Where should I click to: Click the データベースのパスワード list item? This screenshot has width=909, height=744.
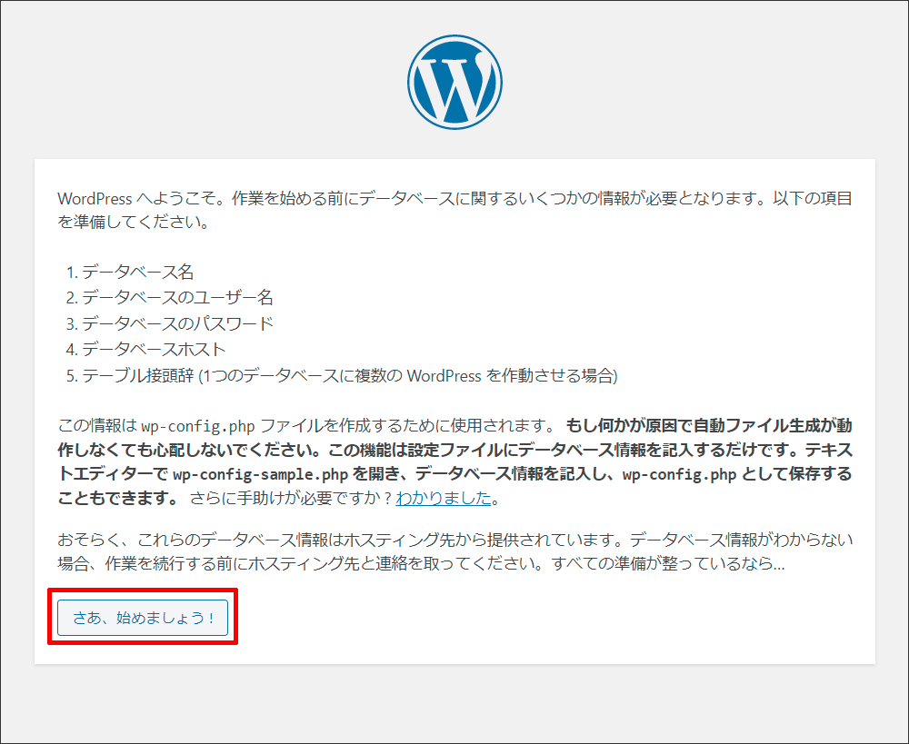[176, 323]
